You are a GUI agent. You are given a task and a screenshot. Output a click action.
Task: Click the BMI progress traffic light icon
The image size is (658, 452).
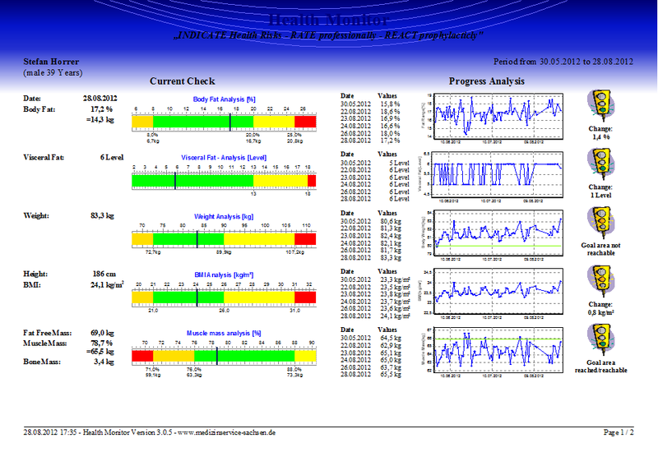tap(601, 281)
